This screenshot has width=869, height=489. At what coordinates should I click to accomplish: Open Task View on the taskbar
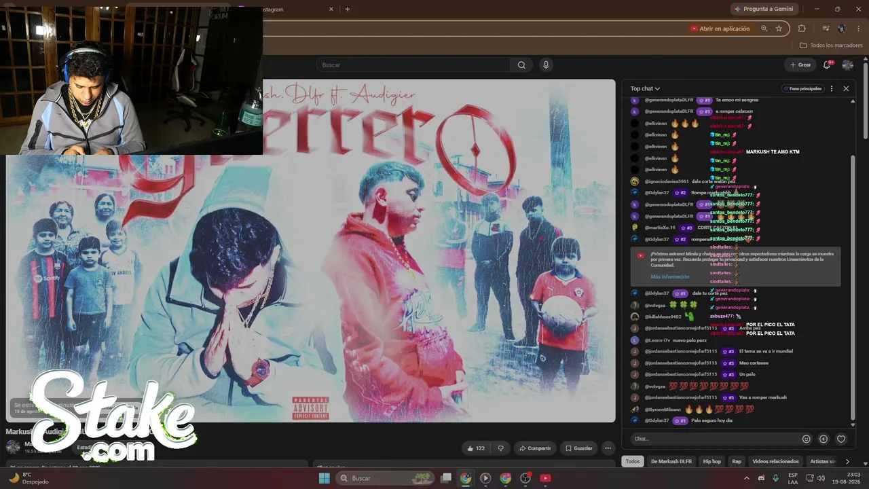click(x=446, y=478)
